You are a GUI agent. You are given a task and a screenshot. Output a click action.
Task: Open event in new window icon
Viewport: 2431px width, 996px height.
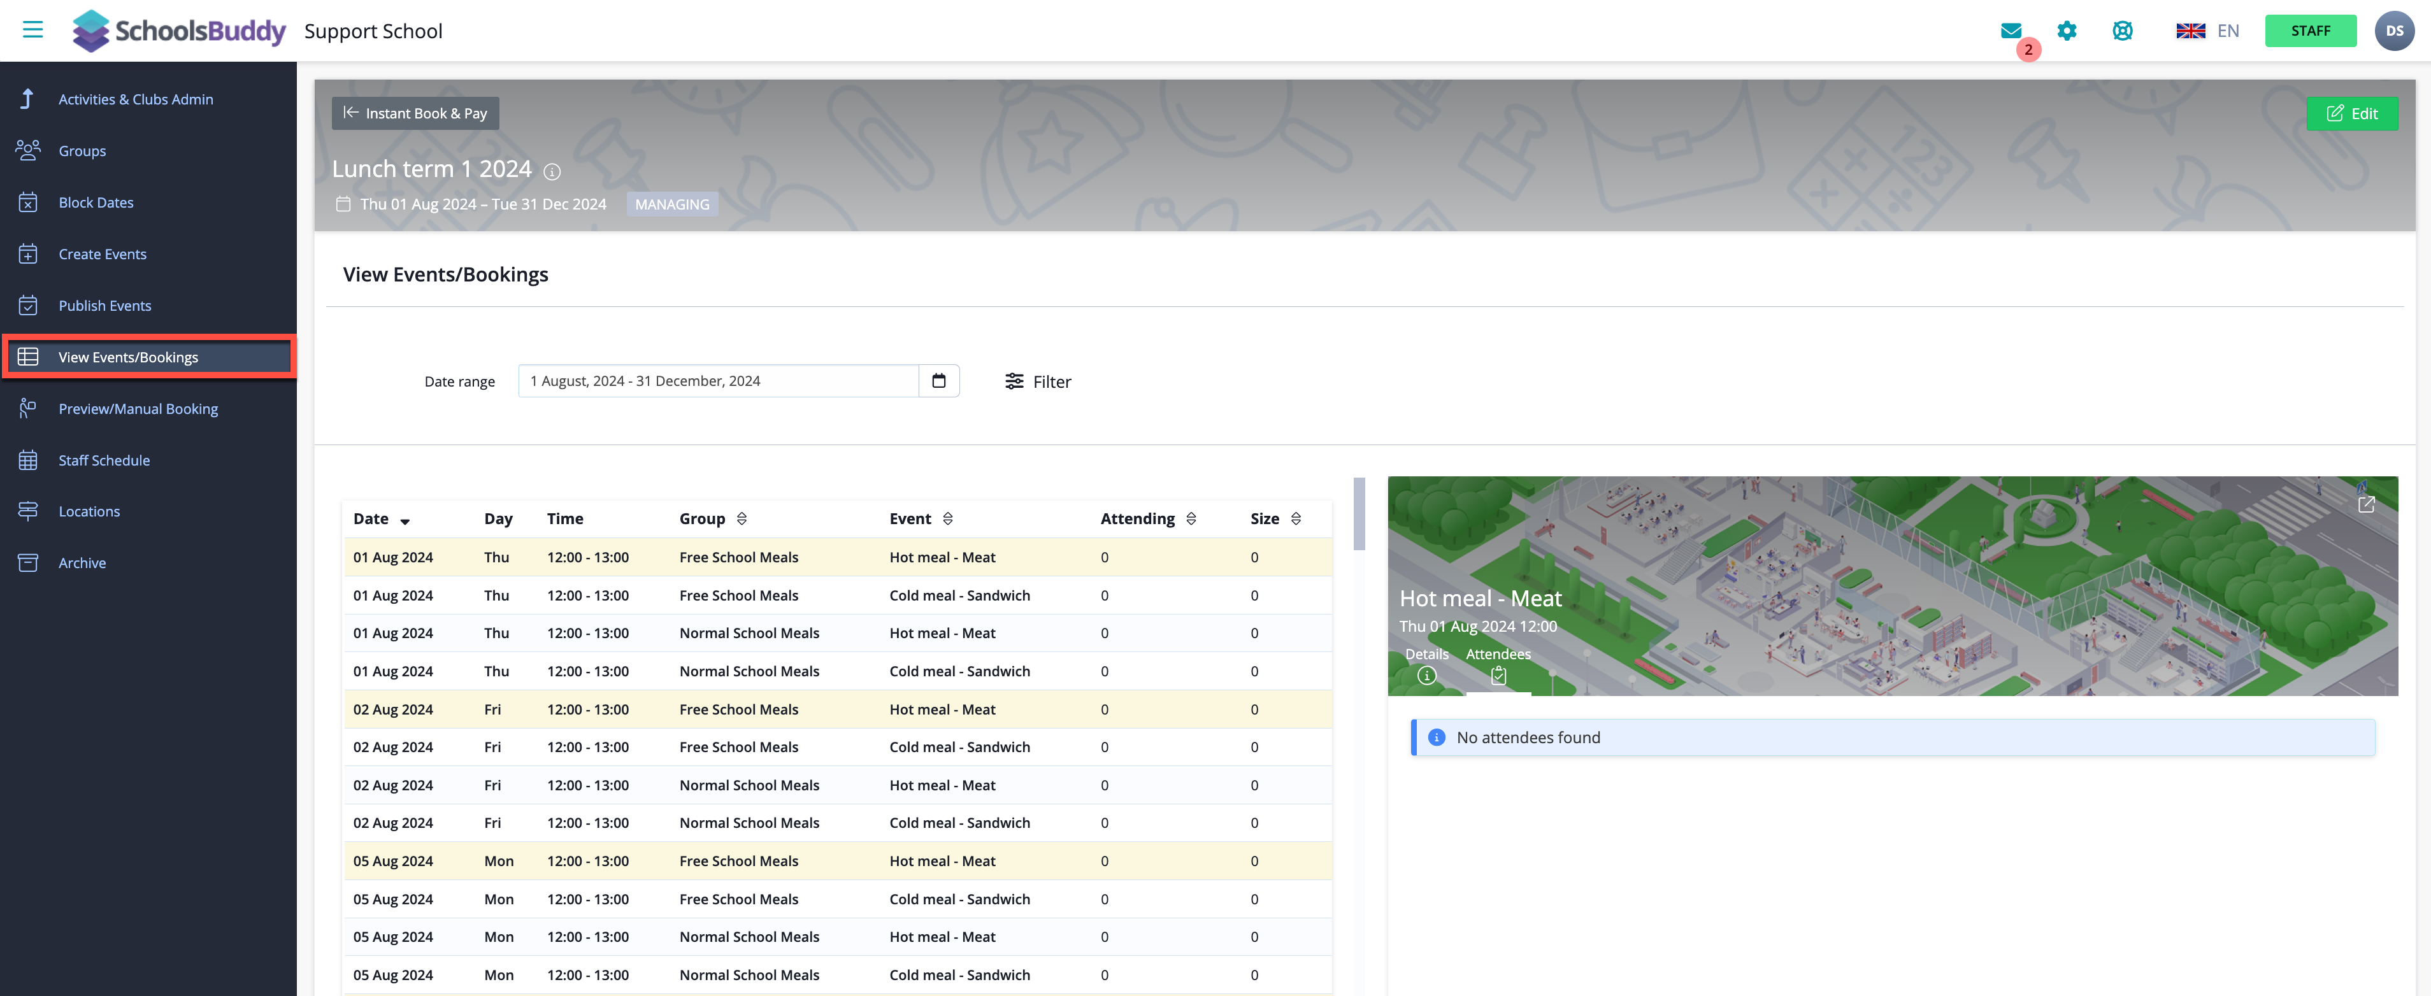2366,504
